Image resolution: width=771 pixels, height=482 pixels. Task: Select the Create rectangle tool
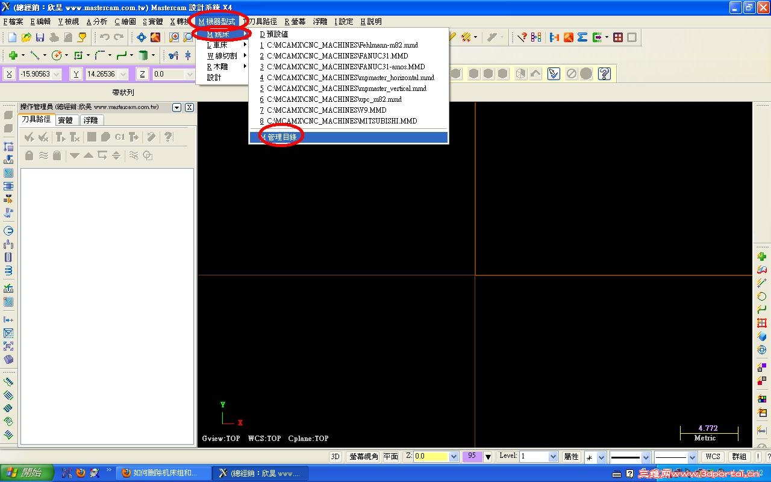78,55
